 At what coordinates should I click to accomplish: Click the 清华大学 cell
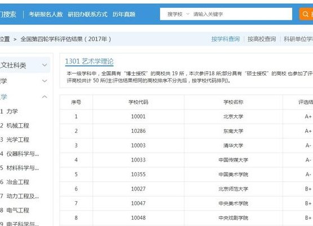[x=233, y=146]
